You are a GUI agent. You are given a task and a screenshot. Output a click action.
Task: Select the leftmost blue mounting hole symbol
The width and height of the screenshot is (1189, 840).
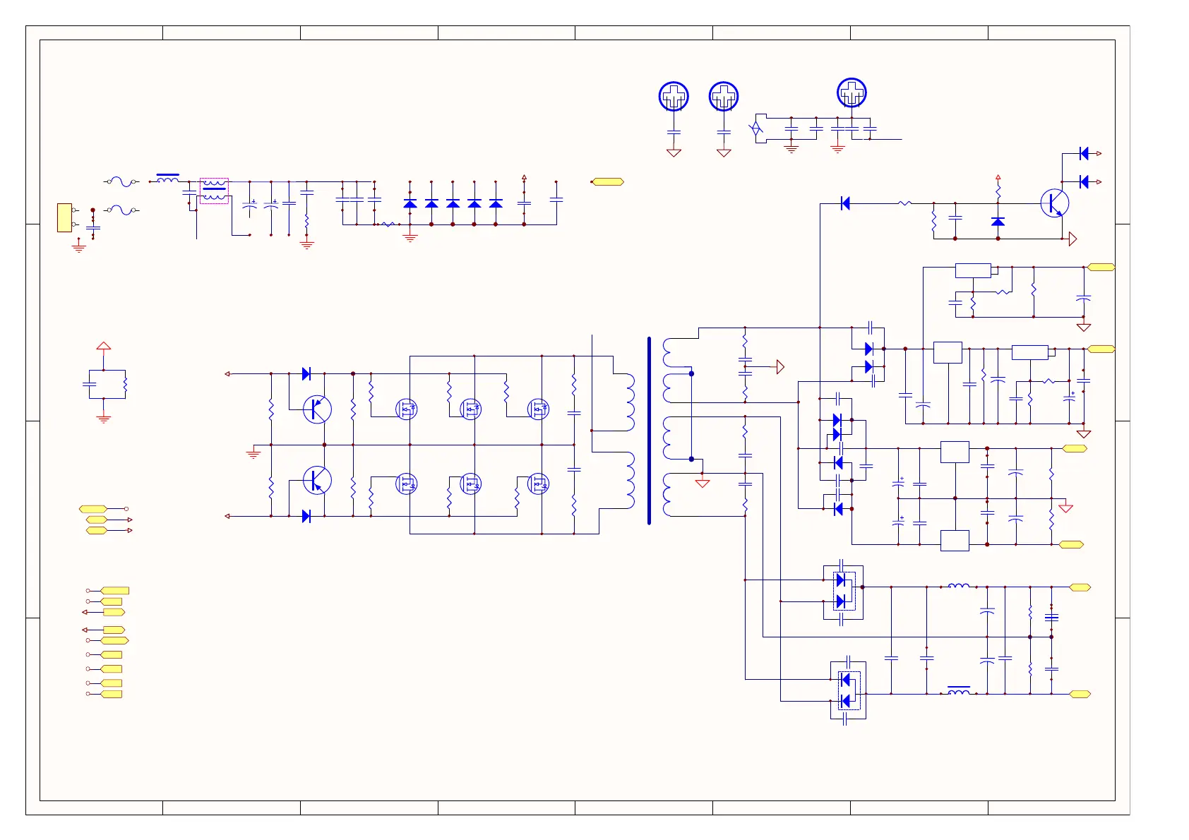tap(674, 97)
